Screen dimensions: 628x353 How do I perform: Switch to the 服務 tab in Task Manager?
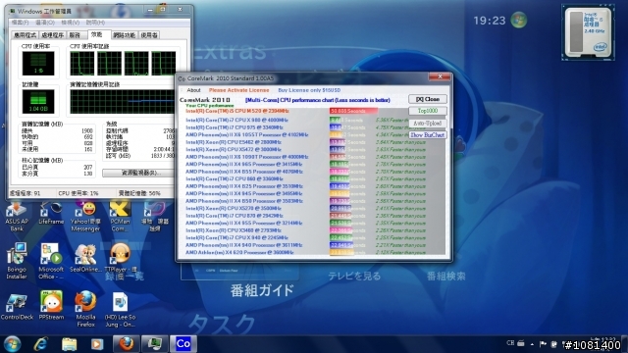coord(75,35)
